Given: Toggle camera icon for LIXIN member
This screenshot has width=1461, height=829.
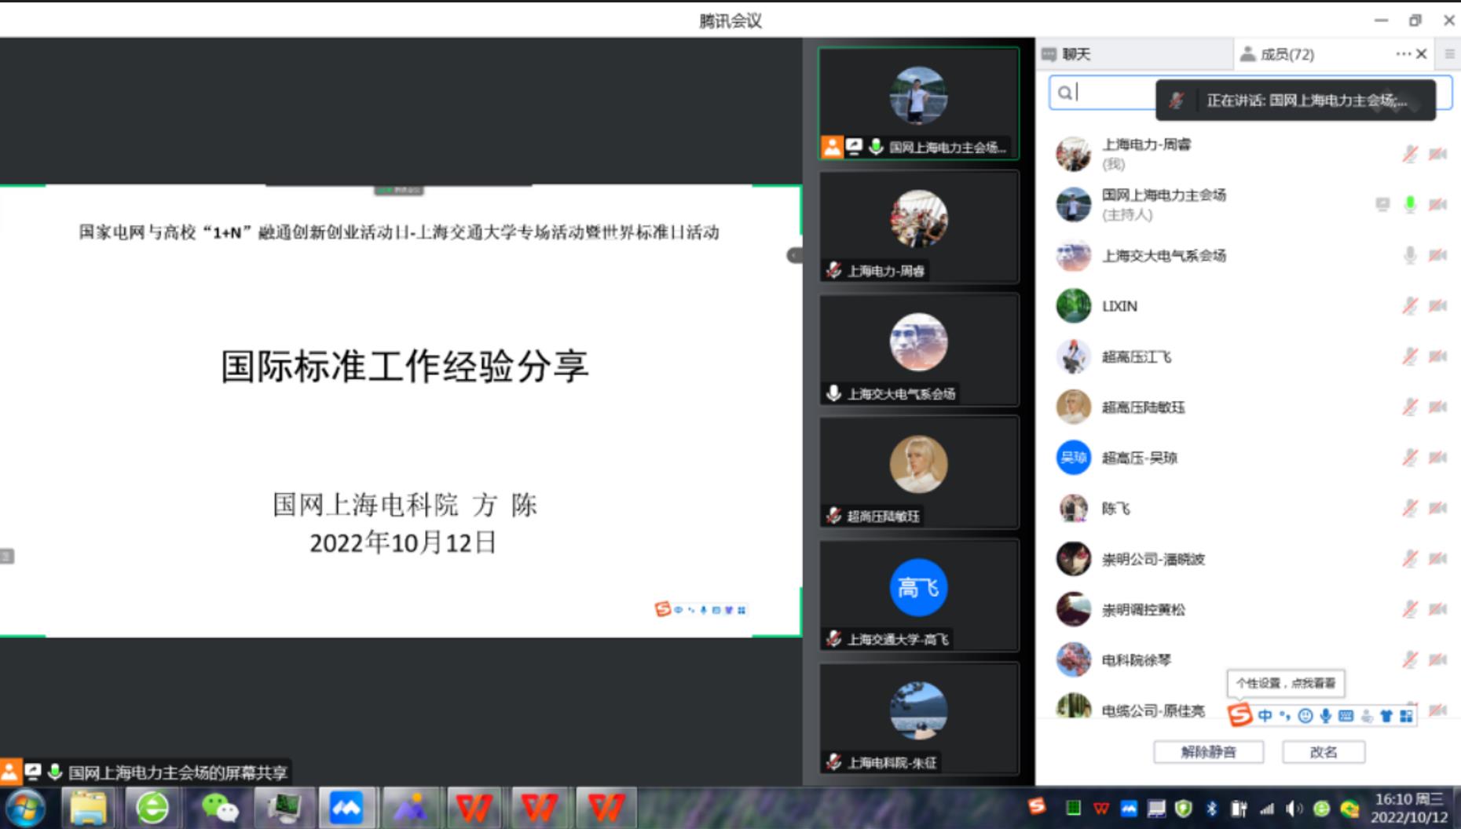Looking at the screenshot, I should click(x=1437, y=306).
